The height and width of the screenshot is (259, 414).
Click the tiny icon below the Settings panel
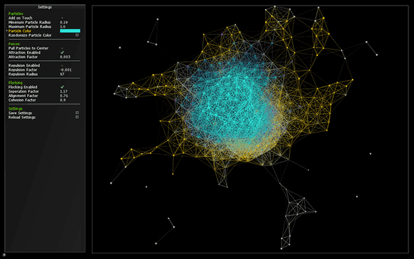[x=4, y=255]
